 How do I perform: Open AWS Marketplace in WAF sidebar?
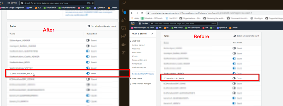(139, 68)
